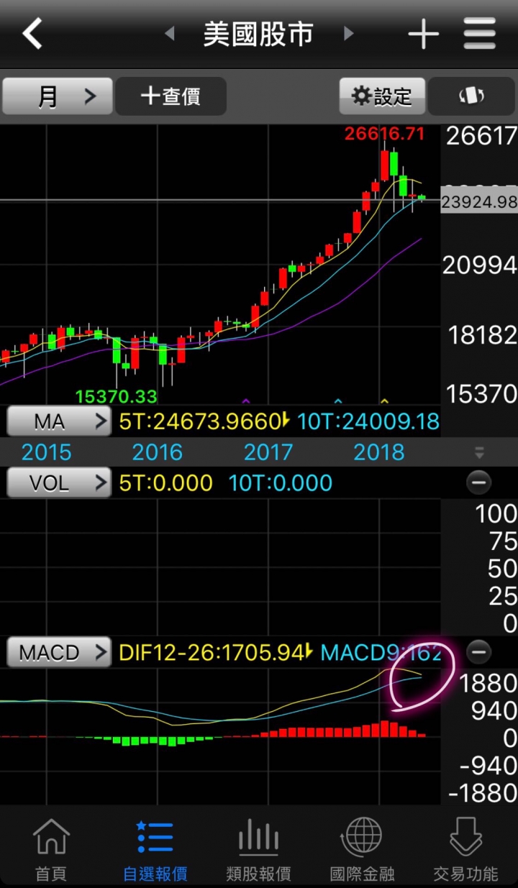Open the MACD indicator selector
Viewport: 518px width, 888px height.
pyautogui.click(x=59, y=652)
